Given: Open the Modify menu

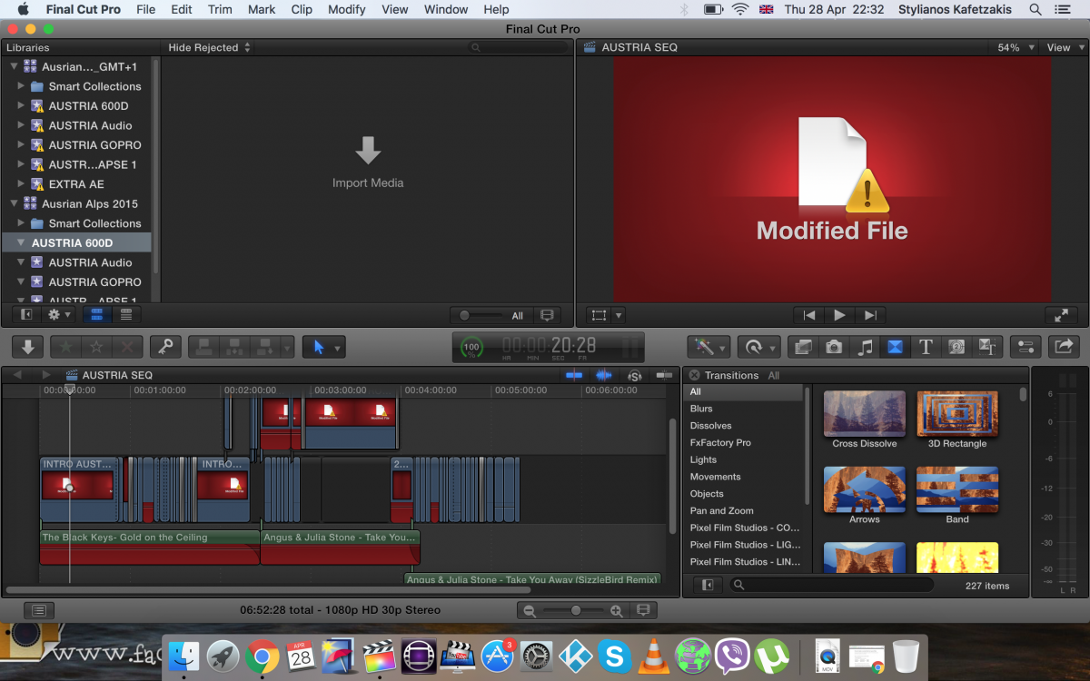Looking at the screenshot, I should [345, 9].
